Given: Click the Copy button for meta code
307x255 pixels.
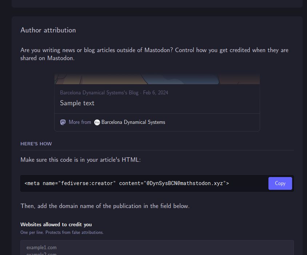Looking at the screenshot, I should coord(280,183).
